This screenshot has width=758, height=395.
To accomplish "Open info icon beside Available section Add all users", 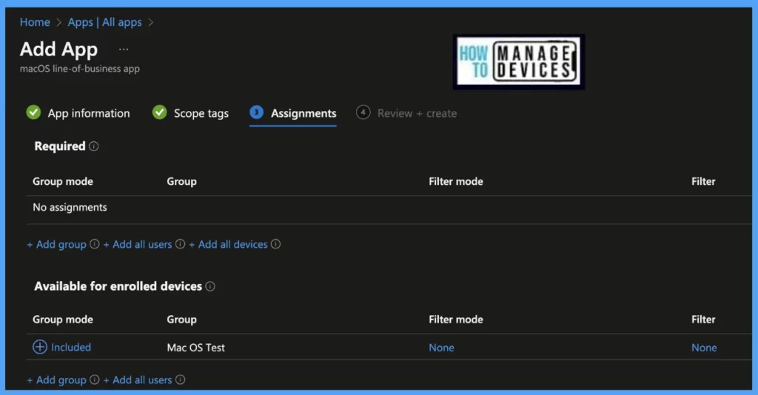I will tap(181, 379).
